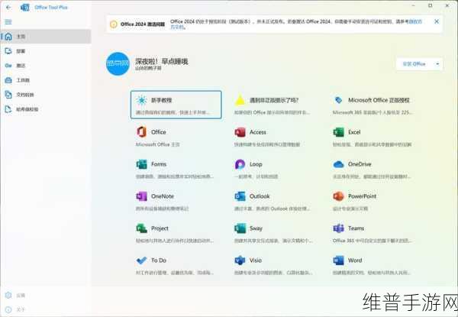Click the Office Tool Plus logo in title bar
Screen dimensions: 458x317
tap(25, 8)
